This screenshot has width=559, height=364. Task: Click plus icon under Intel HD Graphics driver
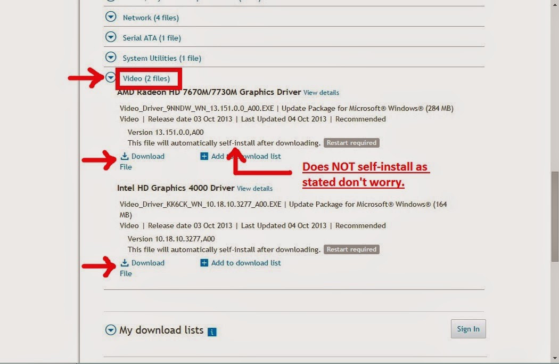[x=204, y=263]
